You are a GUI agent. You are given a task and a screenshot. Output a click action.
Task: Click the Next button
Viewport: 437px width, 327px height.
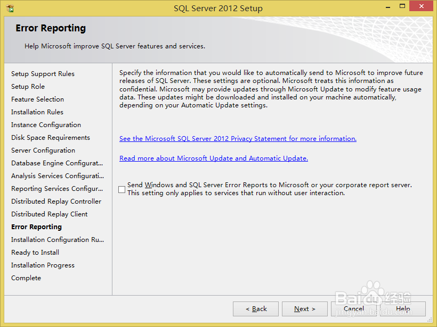pyautogui.click(x=304, y=308)
